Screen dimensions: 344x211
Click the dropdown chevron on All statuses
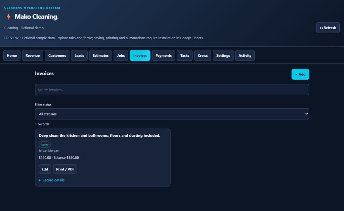tap(306, 114)
